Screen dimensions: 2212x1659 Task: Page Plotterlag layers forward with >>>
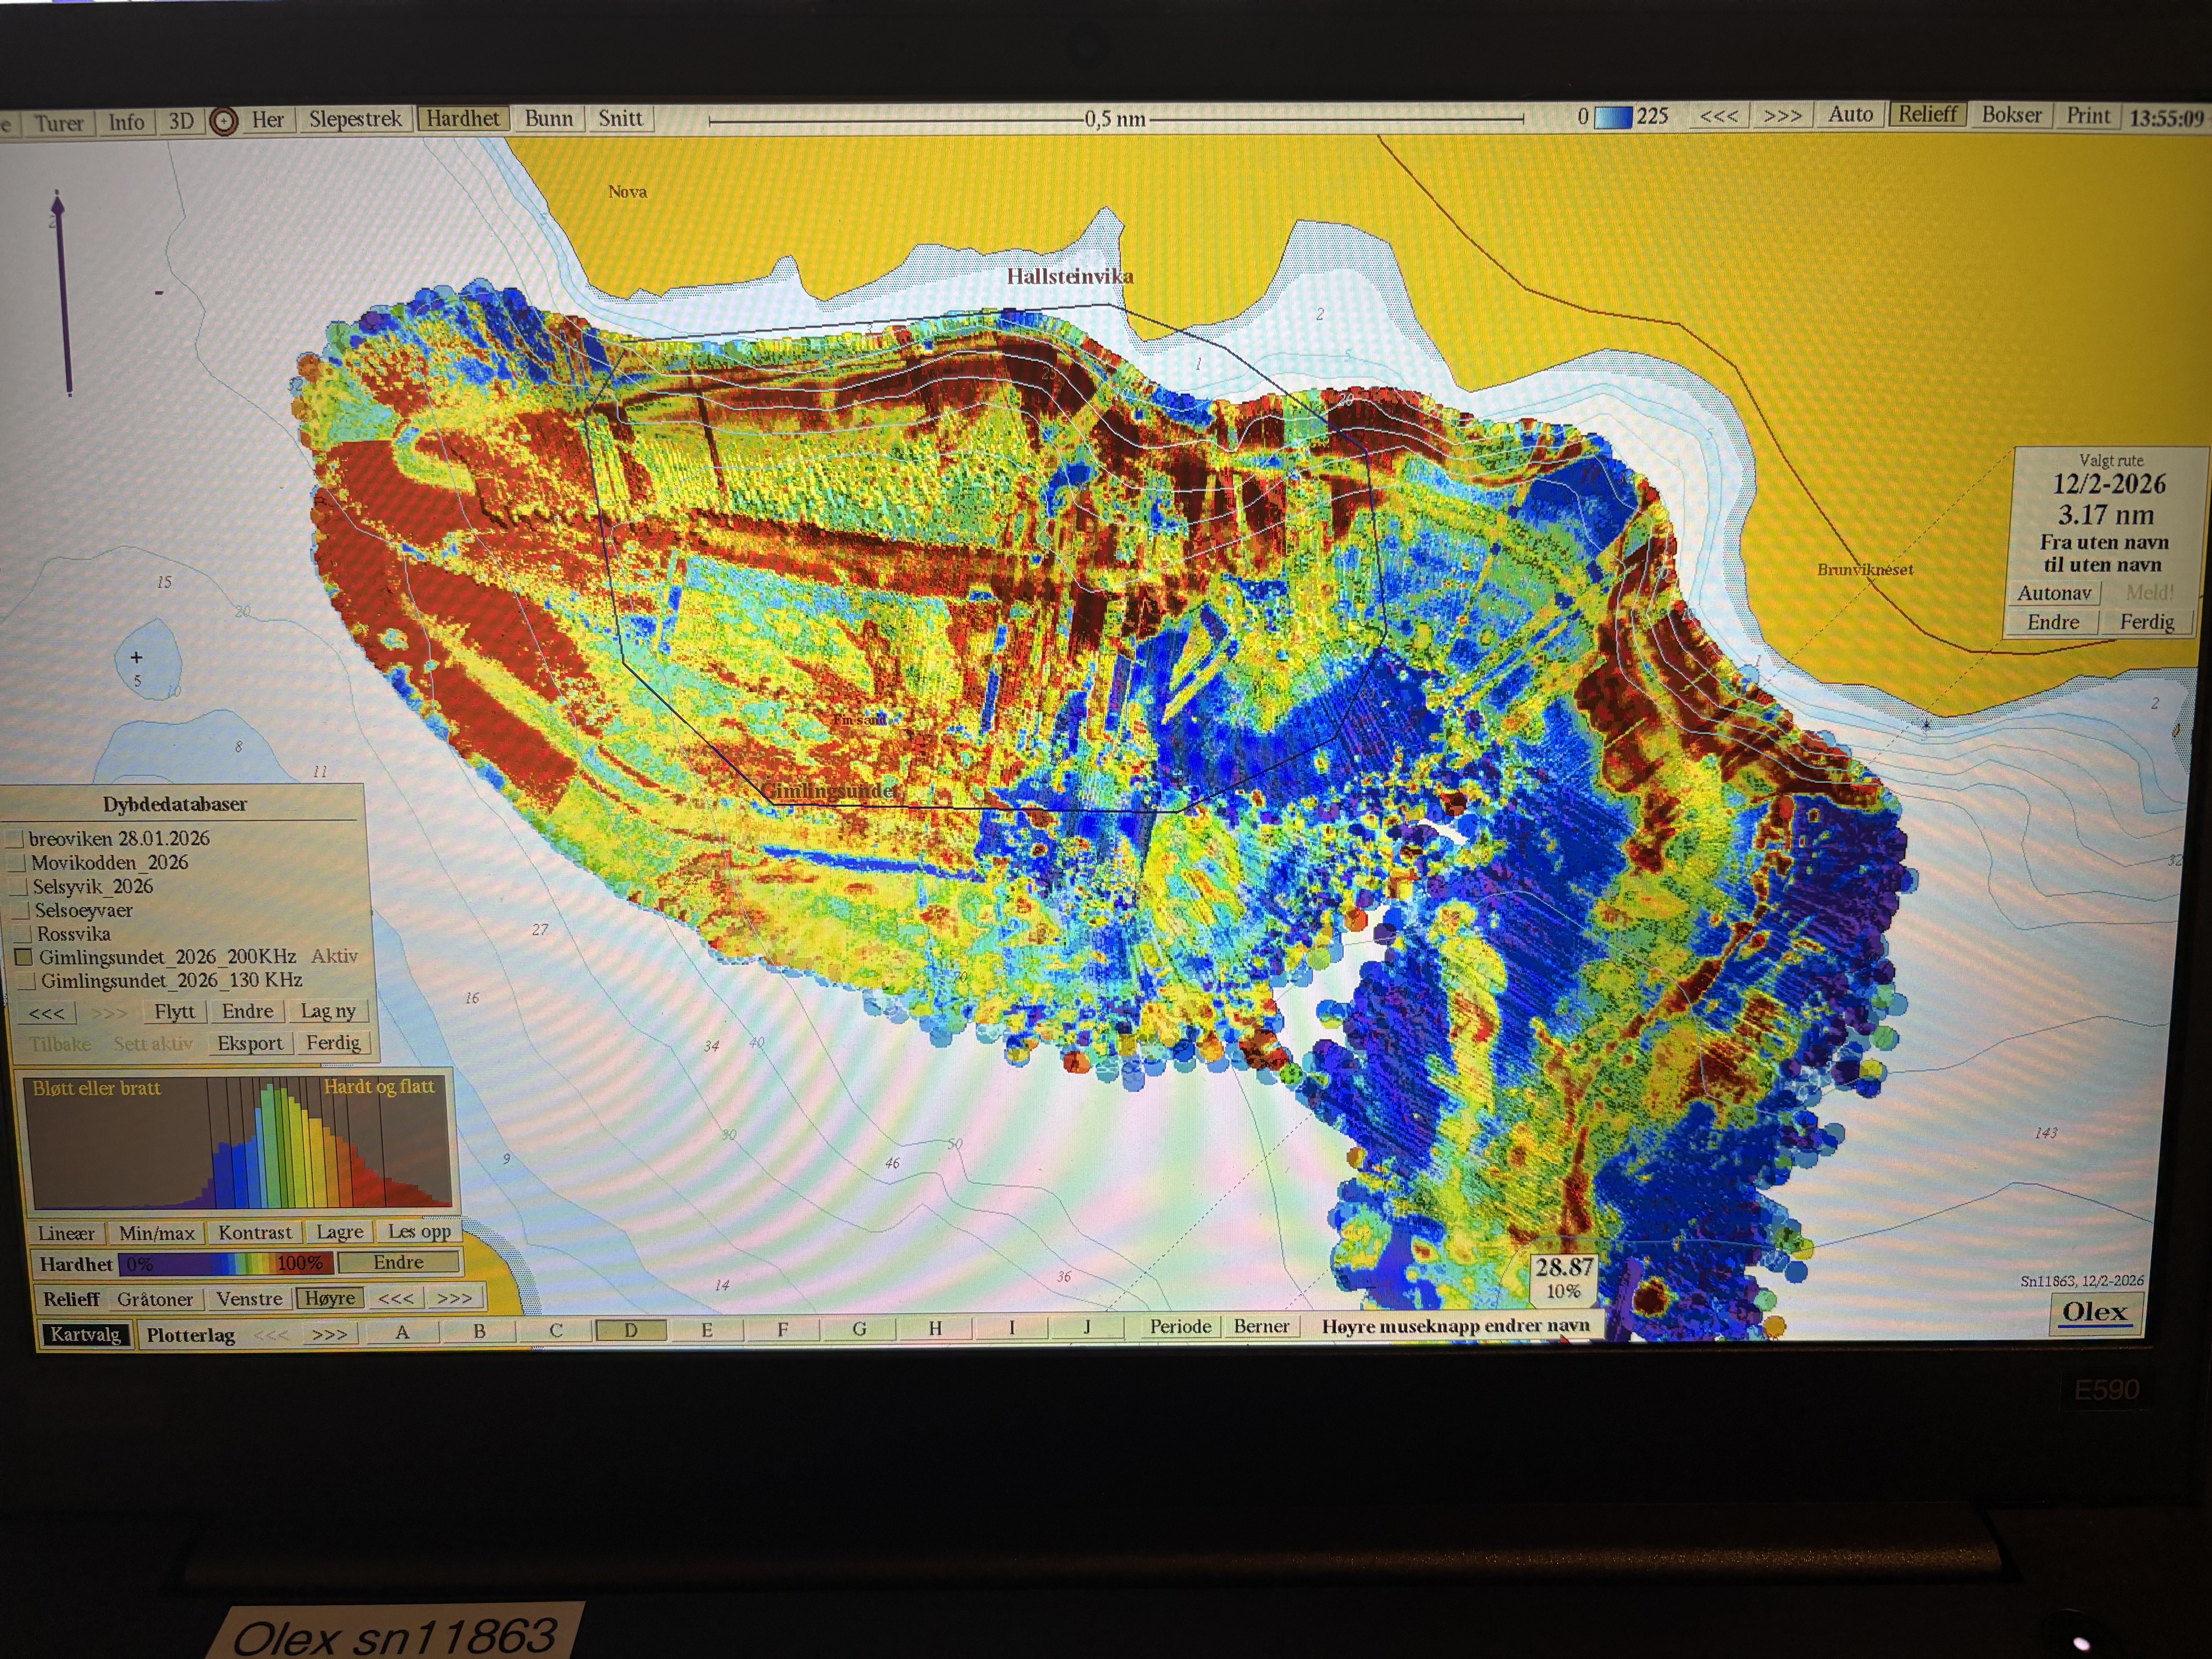(329, 1334)
